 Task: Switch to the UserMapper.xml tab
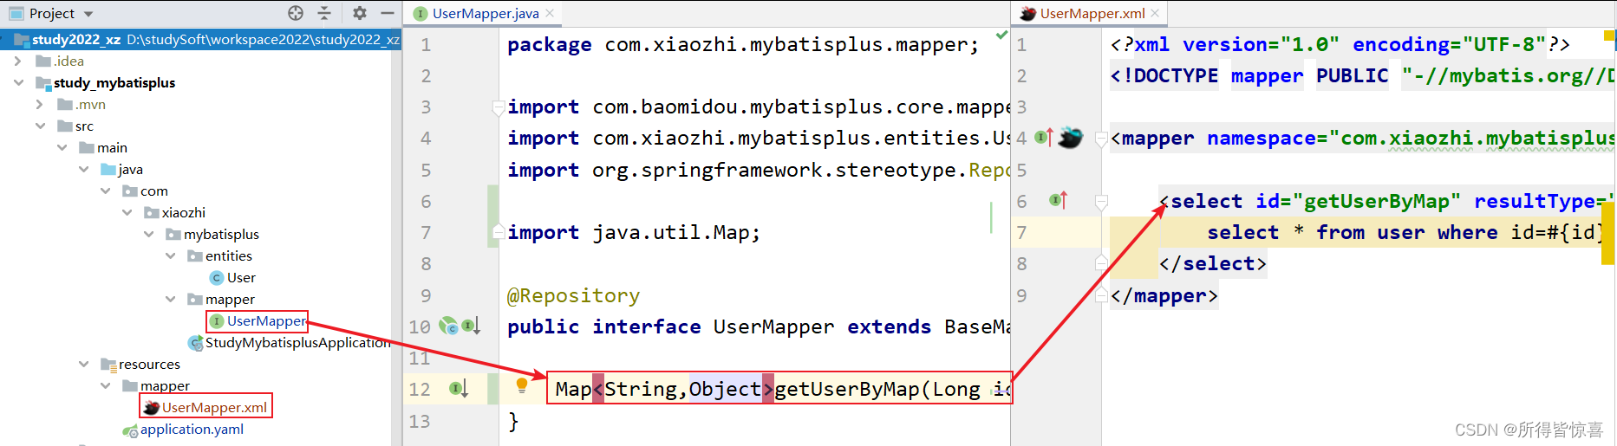click(x=1092, y=13)
